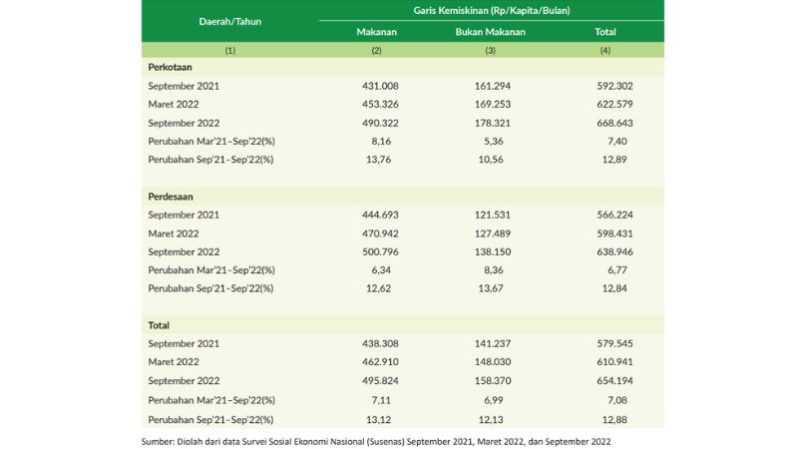Click the value 495.824
The width and height of the screenshot is (798, 449).
(380, 381)
